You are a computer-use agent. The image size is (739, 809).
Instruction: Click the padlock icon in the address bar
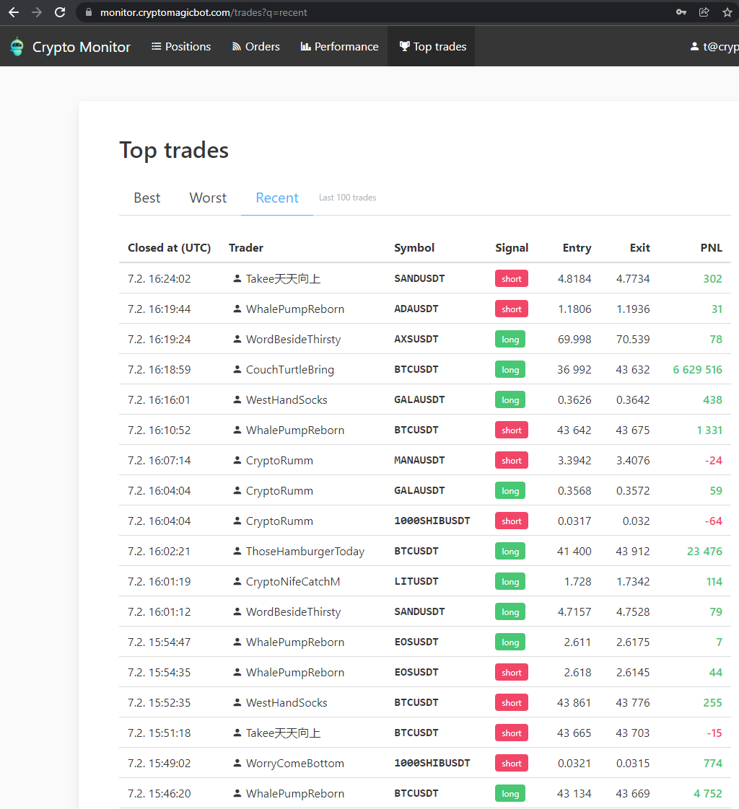pyautogui.click(x=89, y=12)
